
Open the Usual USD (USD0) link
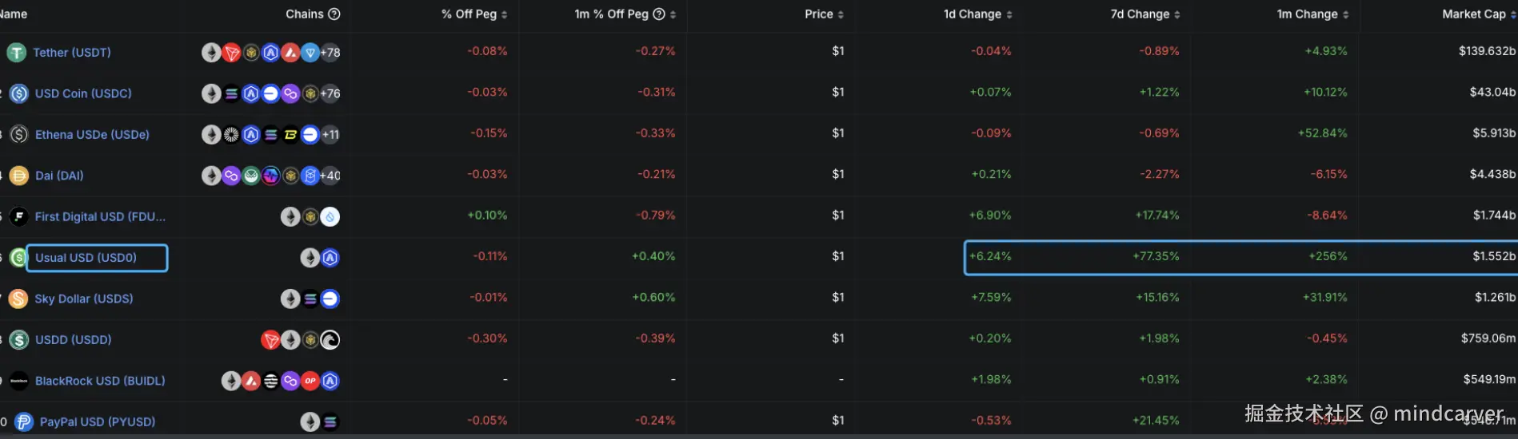86,258
